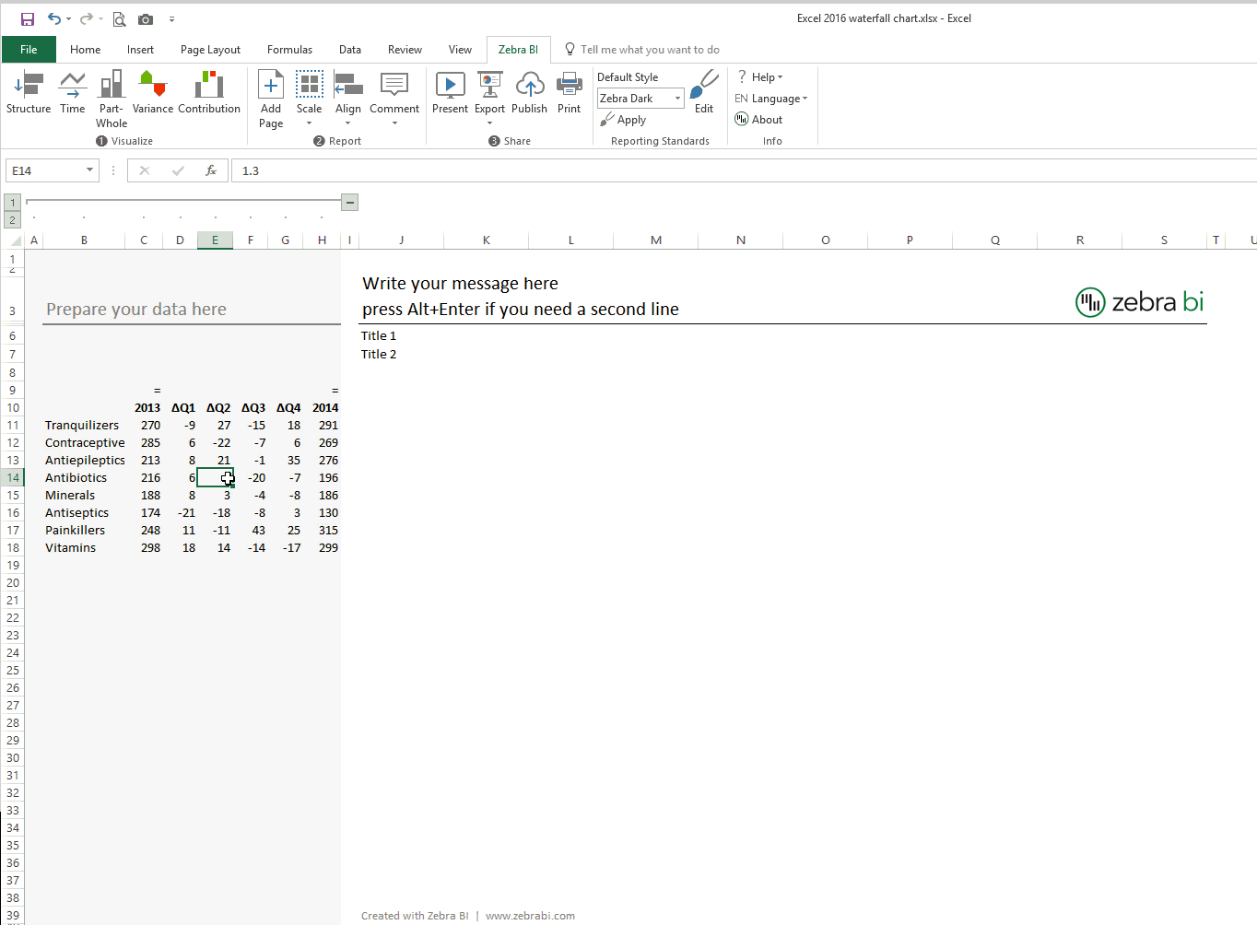This screenshot has height=925, width=1257.
Task: Switch to the Formulas tab
Action: (x=289, y=50)
